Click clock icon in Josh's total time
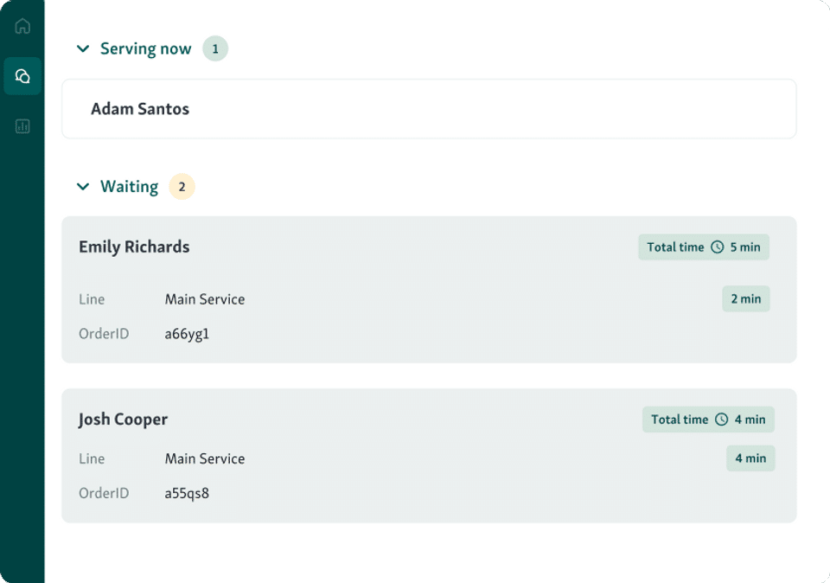 click(x=722, y=420)
